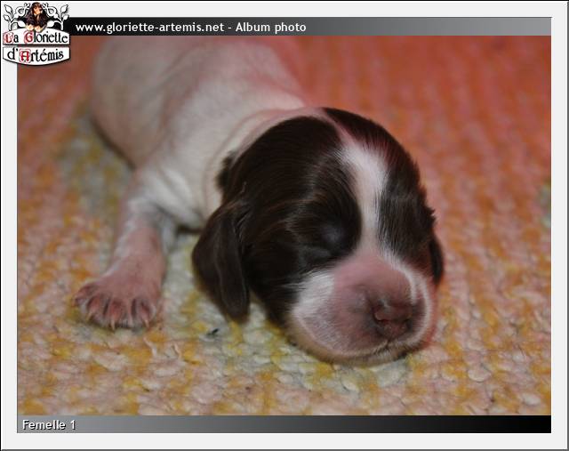
Task: Click the 'Femelle 1' caption
Action: [x=49, y=424]
